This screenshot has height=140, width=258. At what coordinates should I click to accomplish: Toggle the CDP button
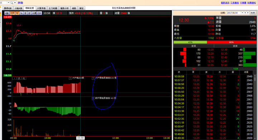39,13
